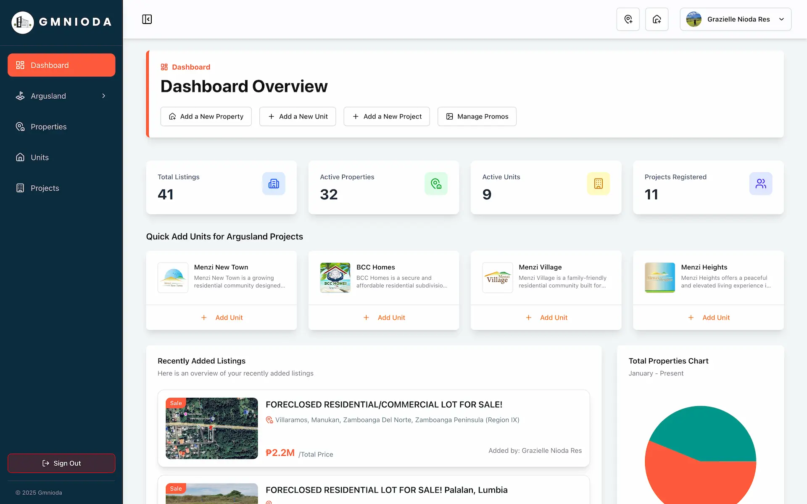Open Properties in the sidebar
Screen dimensions: 807x504
pyautogui.click(x=61, y=127)
